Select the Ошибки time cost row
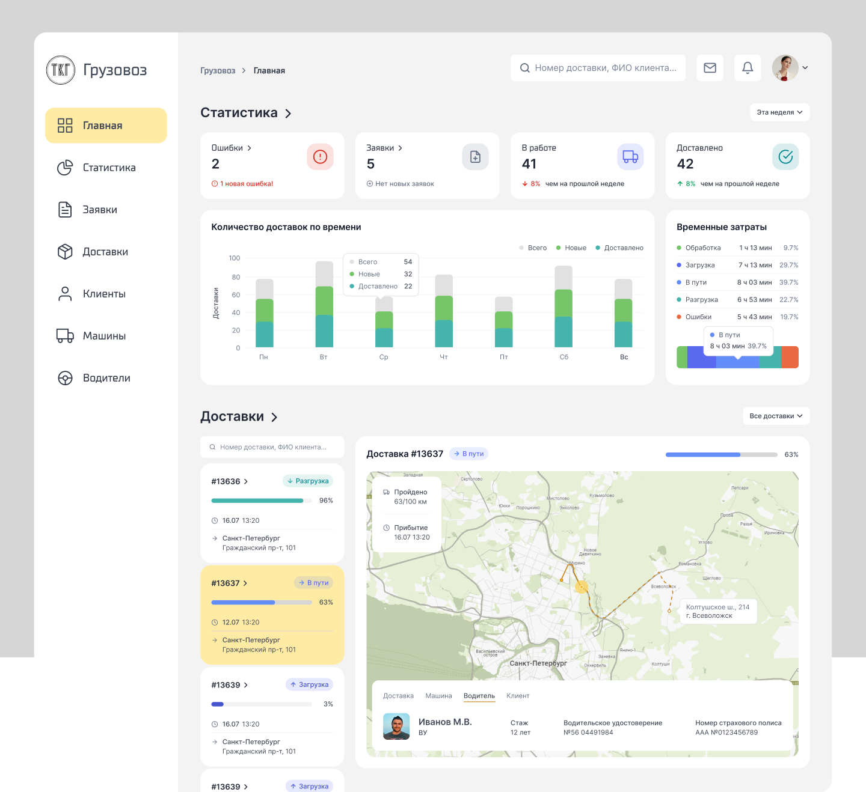The height and width of the screenshot is (792, 866). click(737, 317)
